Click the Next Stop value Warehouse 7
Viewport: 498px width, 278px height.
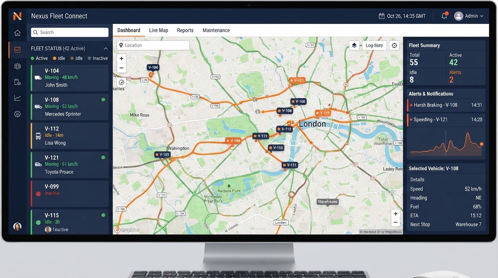coord(468,224)
